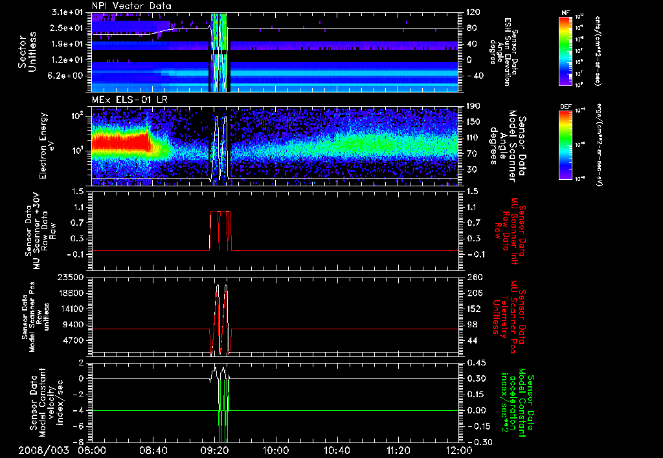Click the "Electron Energy eV" axis title
The image size is (663, 458).
(47, 146)
